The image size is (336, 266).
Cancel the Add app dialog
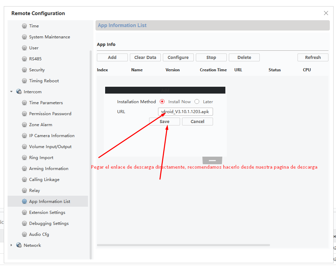(197, 121)
